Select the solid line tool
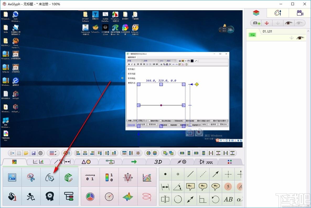311x208 pixels. [190, 174]
